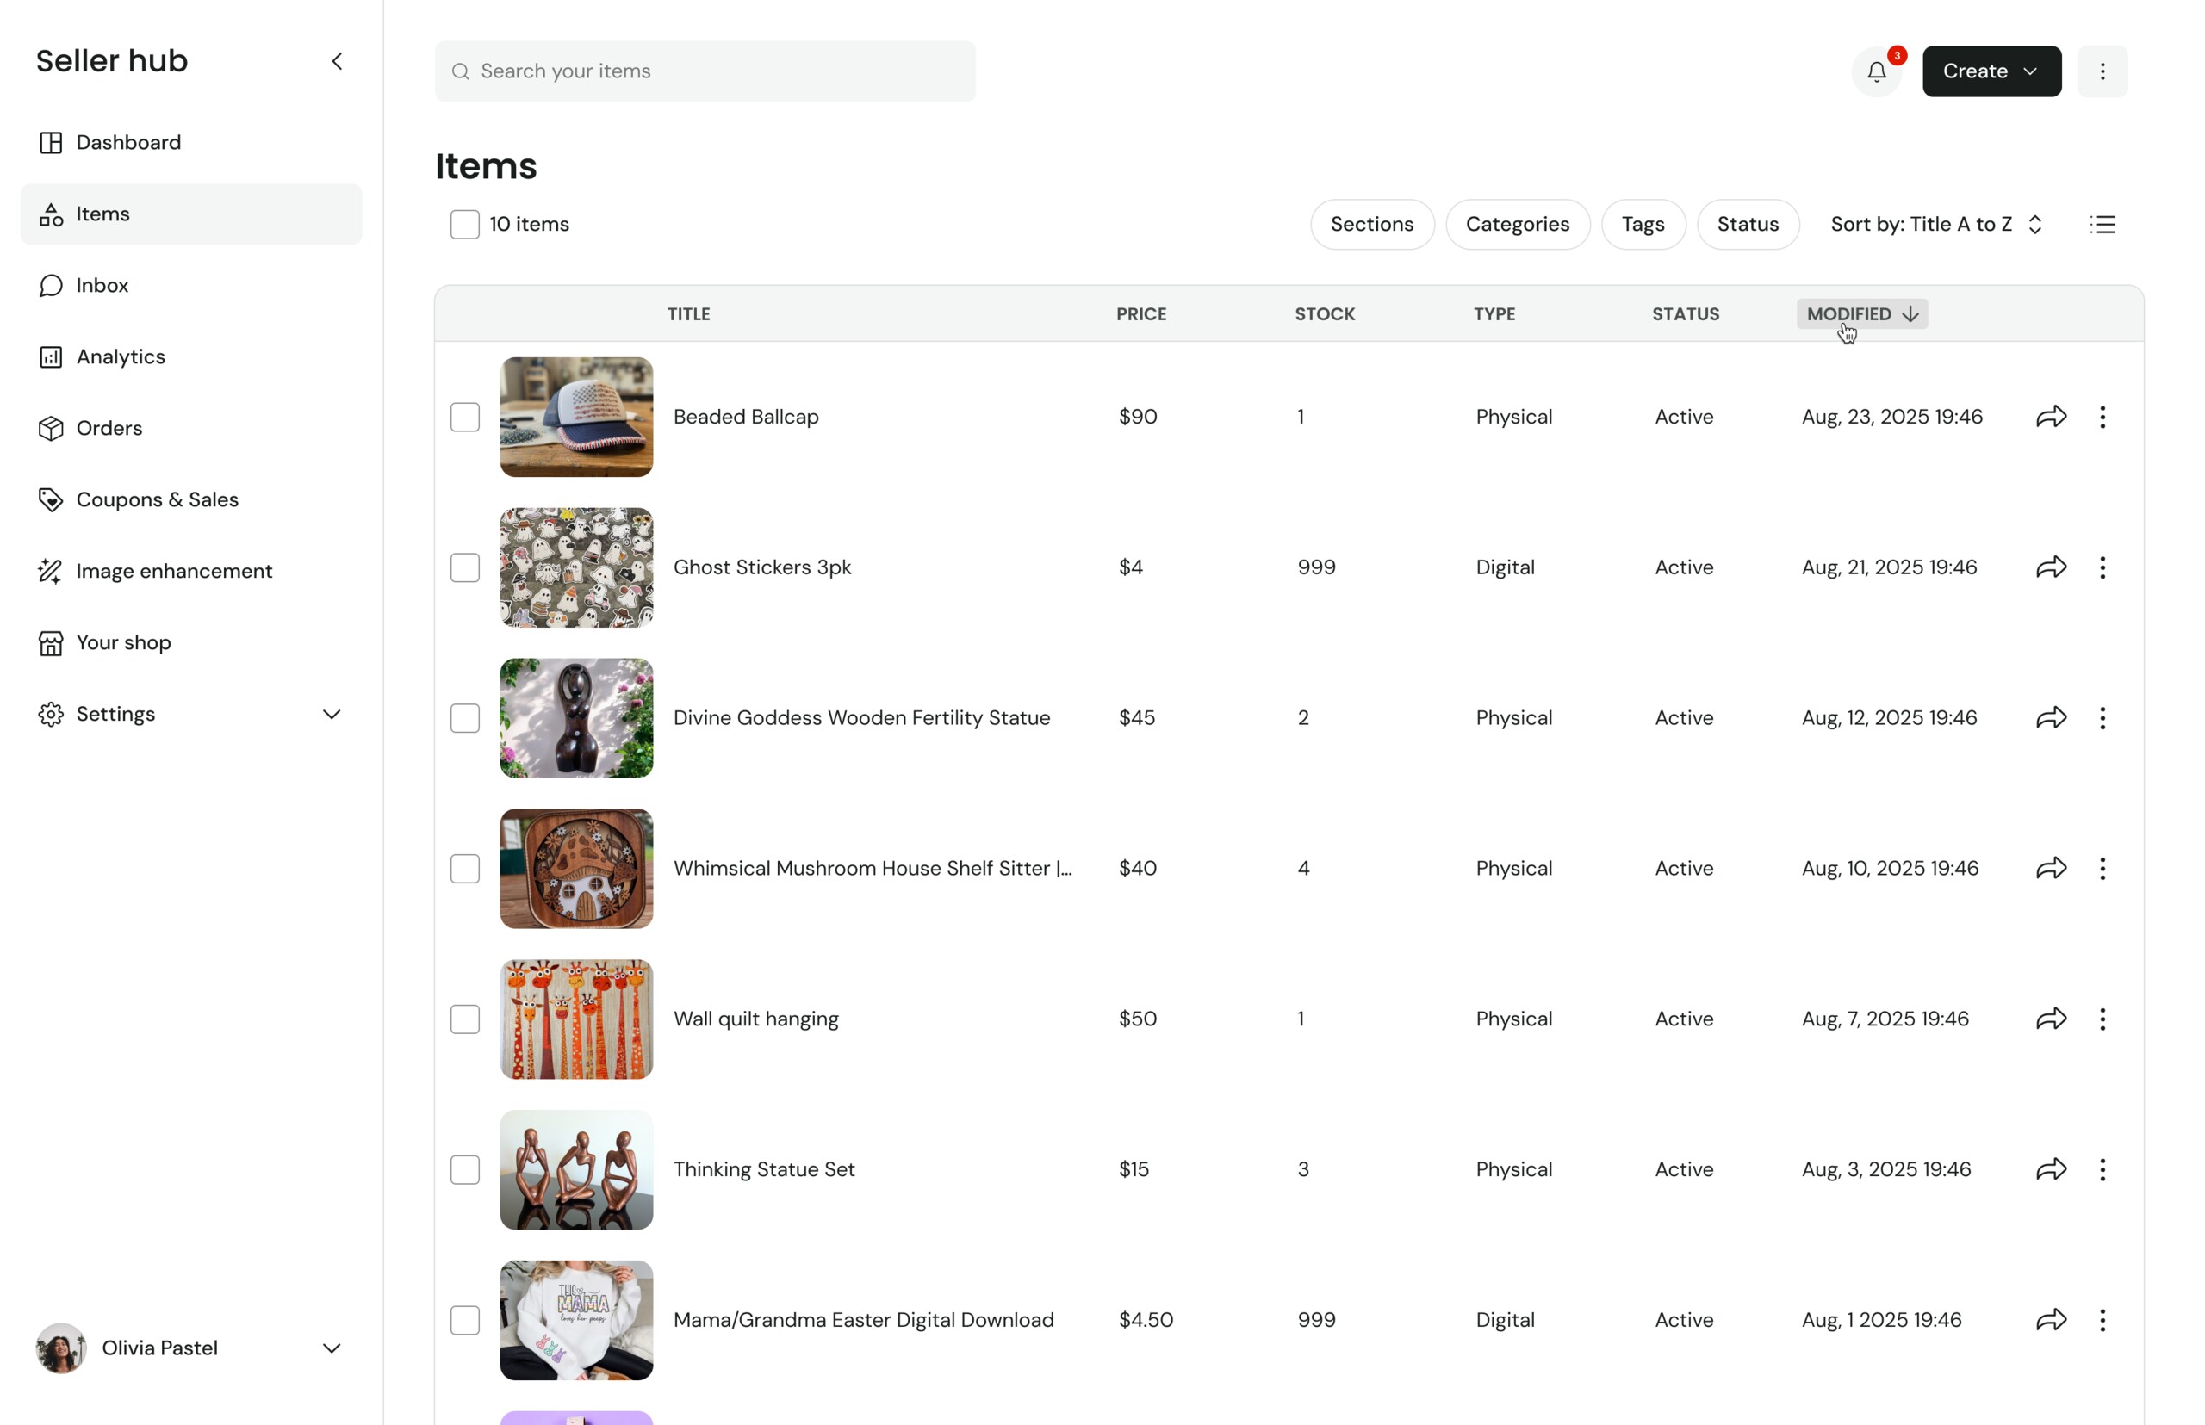Image resolution: width=2205 pixels, height=1425 pixels.
Task: Check the Whimsical Mushroom House row
Action: (x=465, y=869)
